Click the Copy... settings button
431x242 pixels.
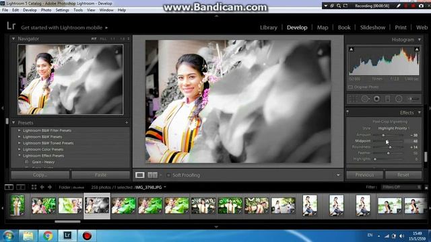tap(40, 175)
